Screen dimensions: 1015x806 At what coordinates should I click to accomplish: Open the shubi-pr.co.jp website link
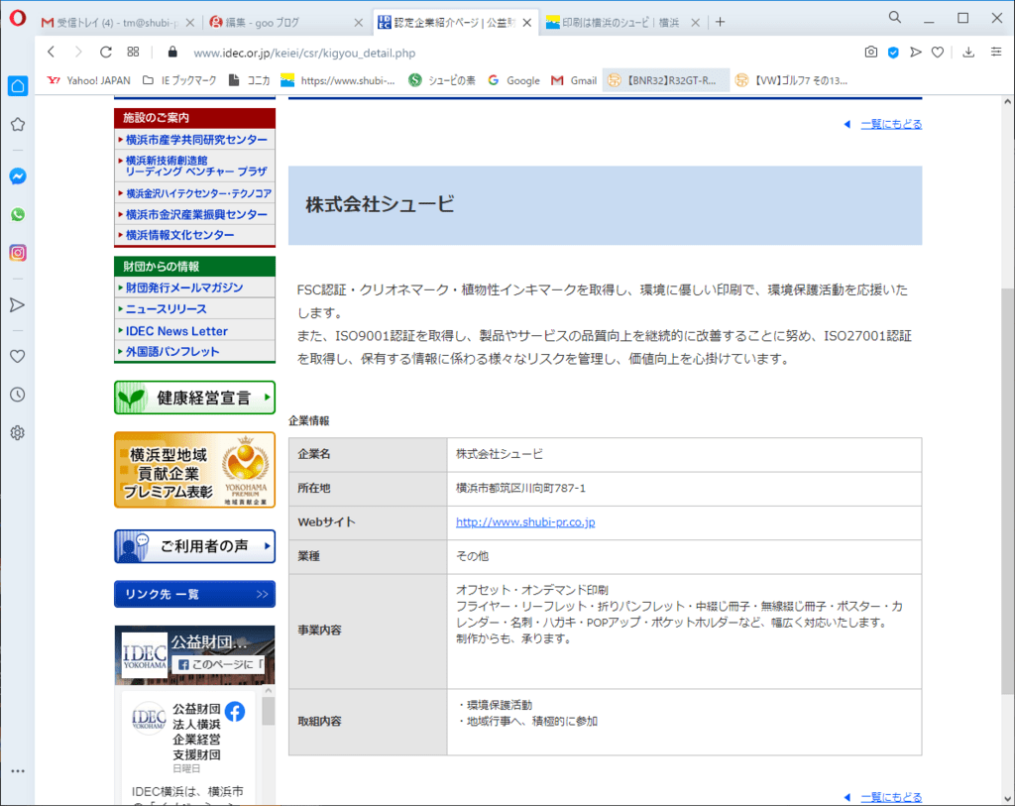coord(524,521)
